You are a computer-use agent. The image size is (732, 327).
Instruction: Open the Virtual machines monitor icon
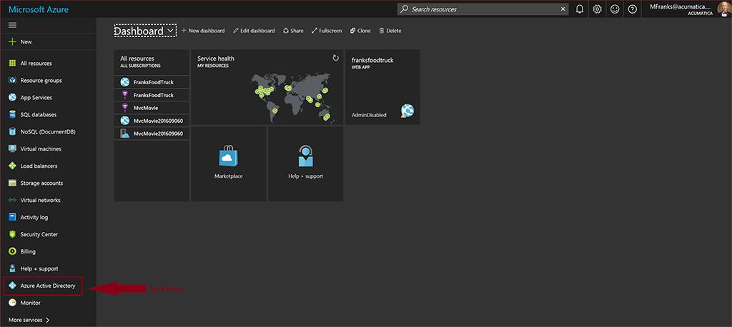(x=13, y=149)
